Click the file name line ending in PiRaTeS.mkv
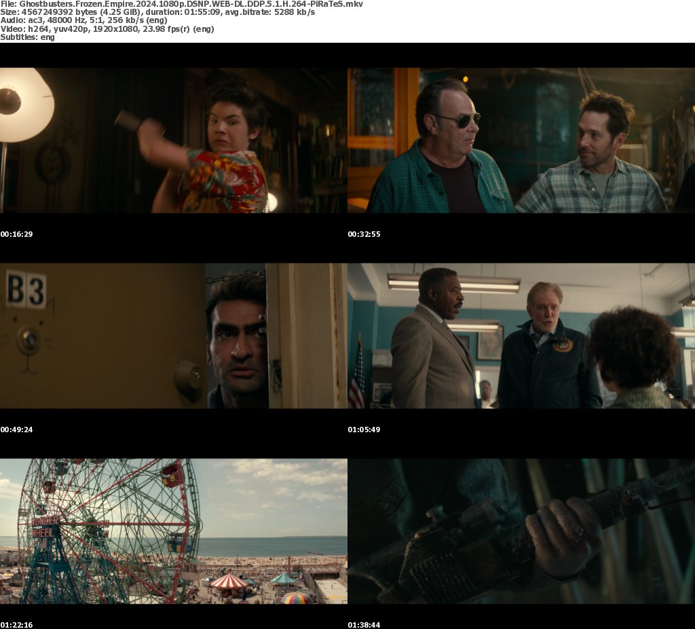 pos(181,4)
